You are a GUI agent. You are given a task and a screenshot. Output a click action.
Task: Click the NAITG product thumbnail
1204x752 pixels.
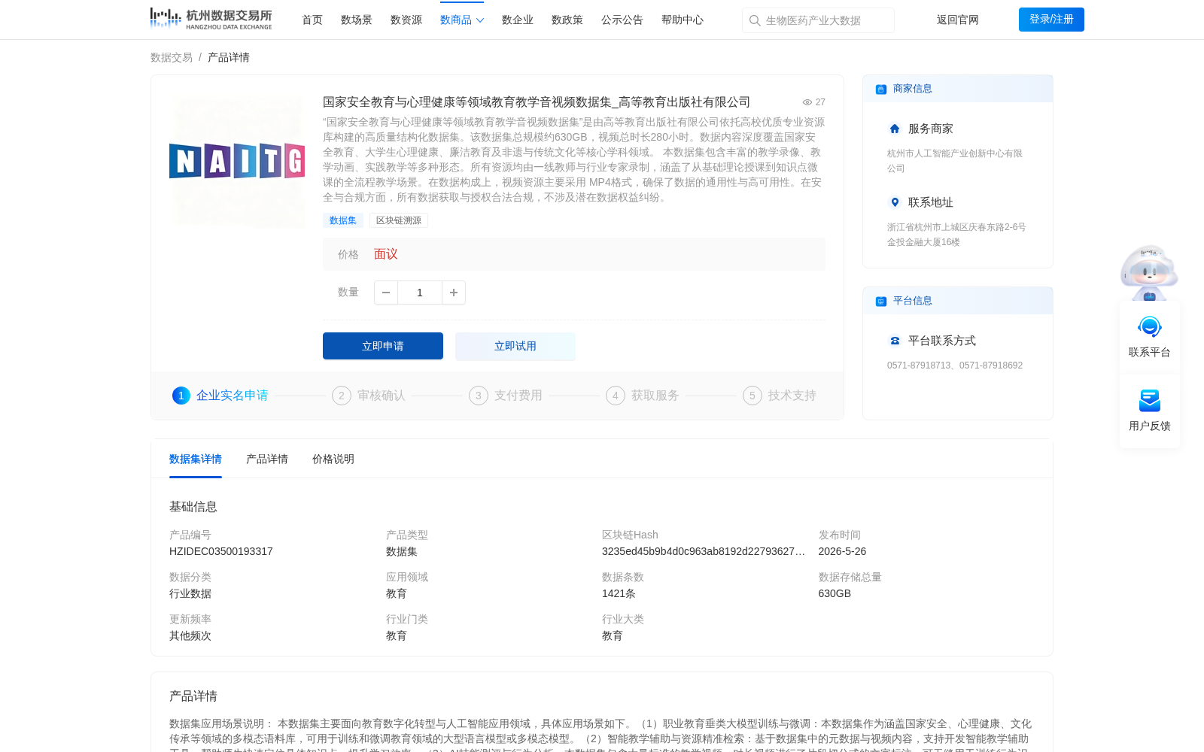(x=237, y=161)
